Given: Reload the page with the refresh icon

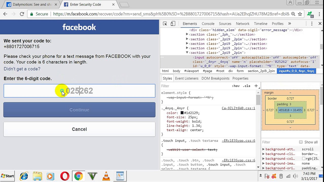Looking at the screenshot, I should (22, 14).
